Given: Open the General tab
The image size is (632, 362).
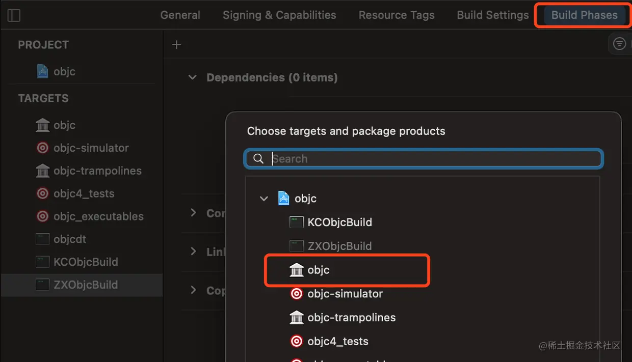Looking at the screenshot, I should click(180, 15).
